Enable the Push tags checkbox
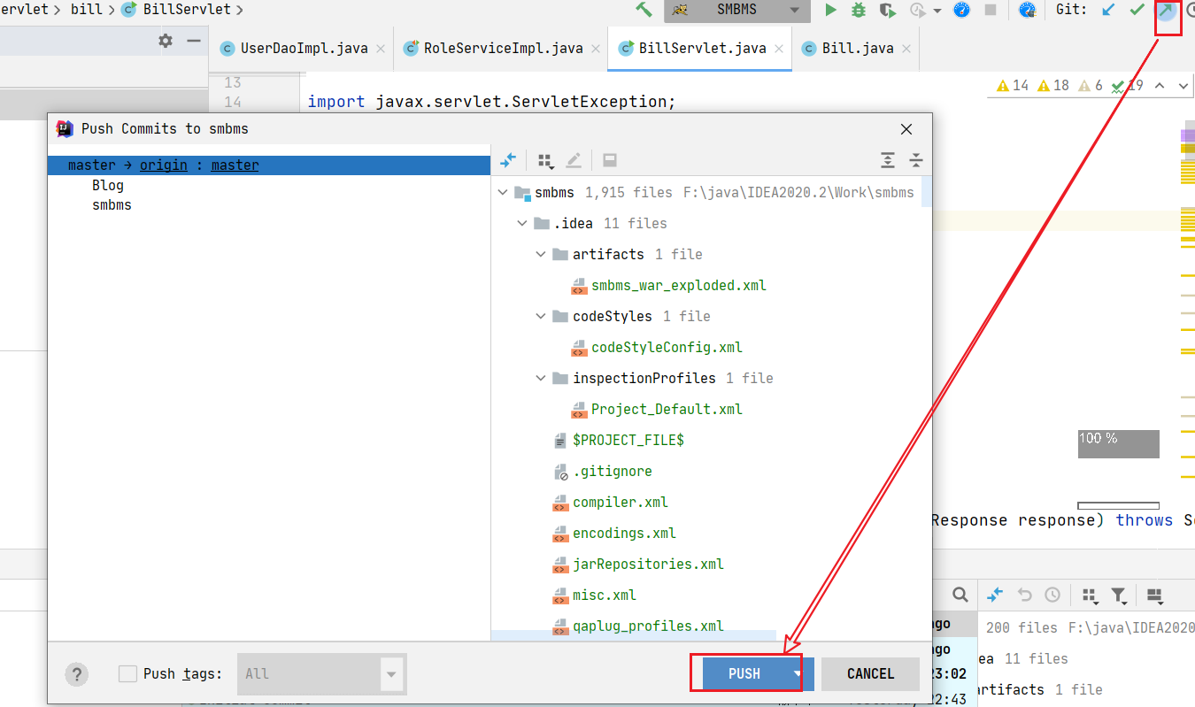The width and height of the screenshot is (1195, 707). coord(127,673)
